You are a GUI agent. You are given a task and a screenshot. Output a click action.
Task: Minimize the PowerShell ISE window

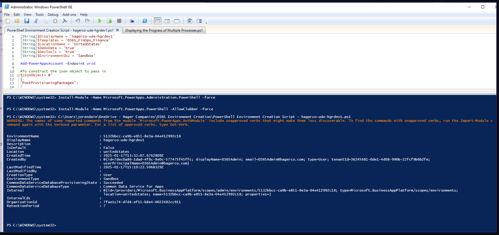point(469,7)
